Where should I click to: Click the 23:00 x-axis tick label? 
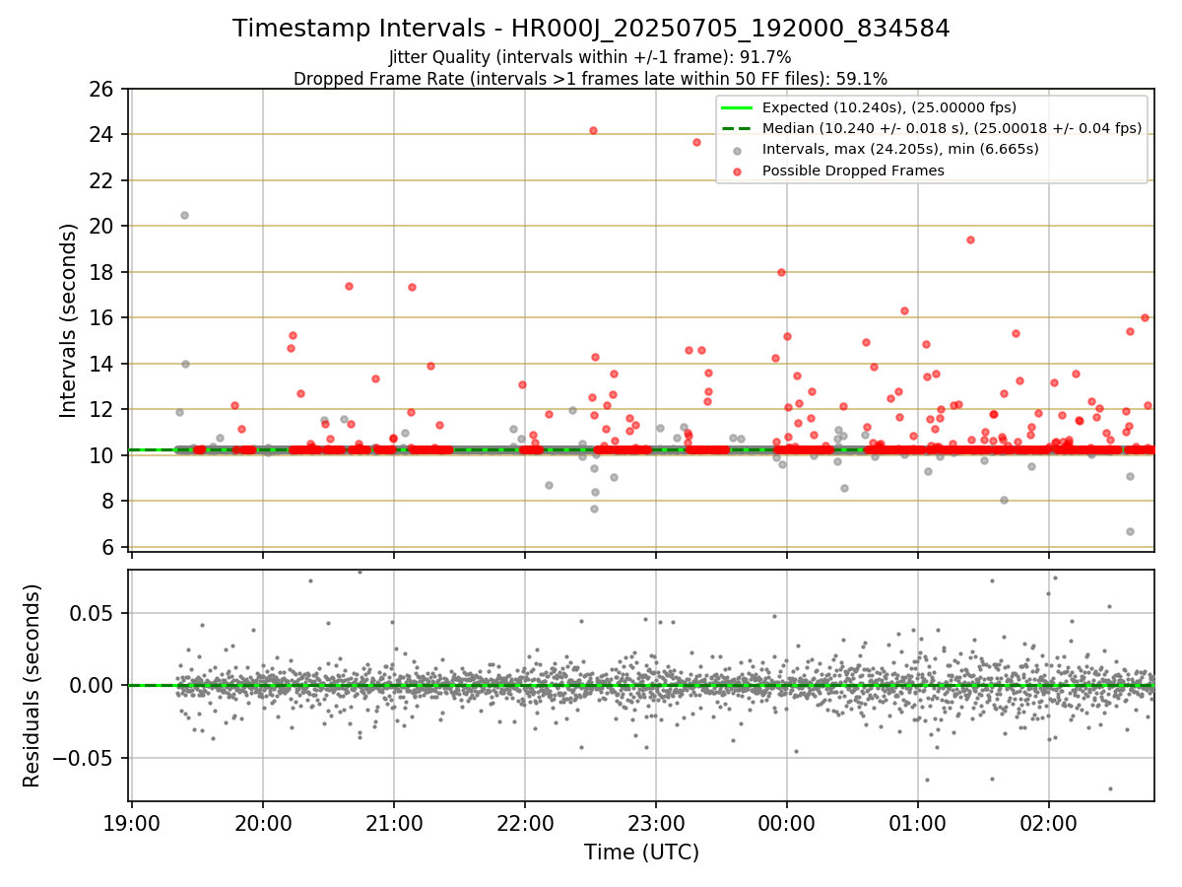(x=656, y=823)
